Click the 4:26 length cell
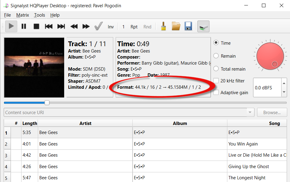The image size is (290, 182). coord(30,167)
